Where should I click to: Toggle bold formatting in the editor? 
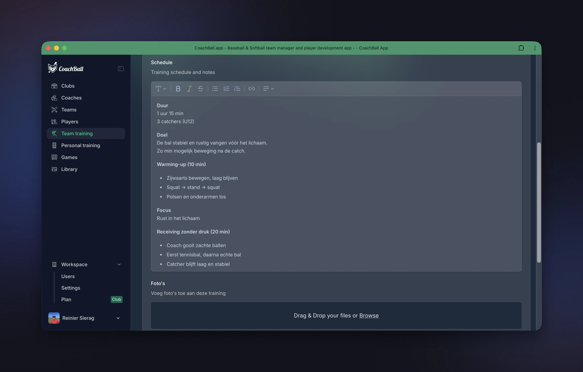[178, 89]
